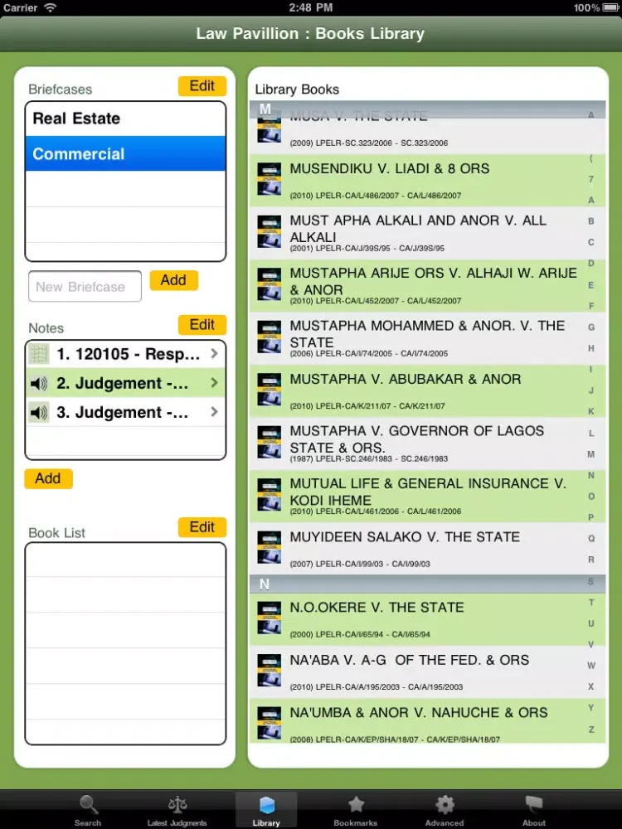Screen dimensions: 622x829
Task: Jump to letter B in index
Action: click(590, 221)
